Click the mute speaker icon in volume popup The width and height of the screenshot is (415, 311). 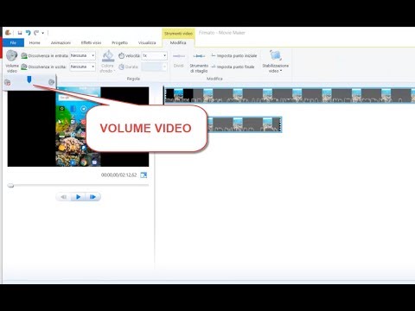point(8,83)
